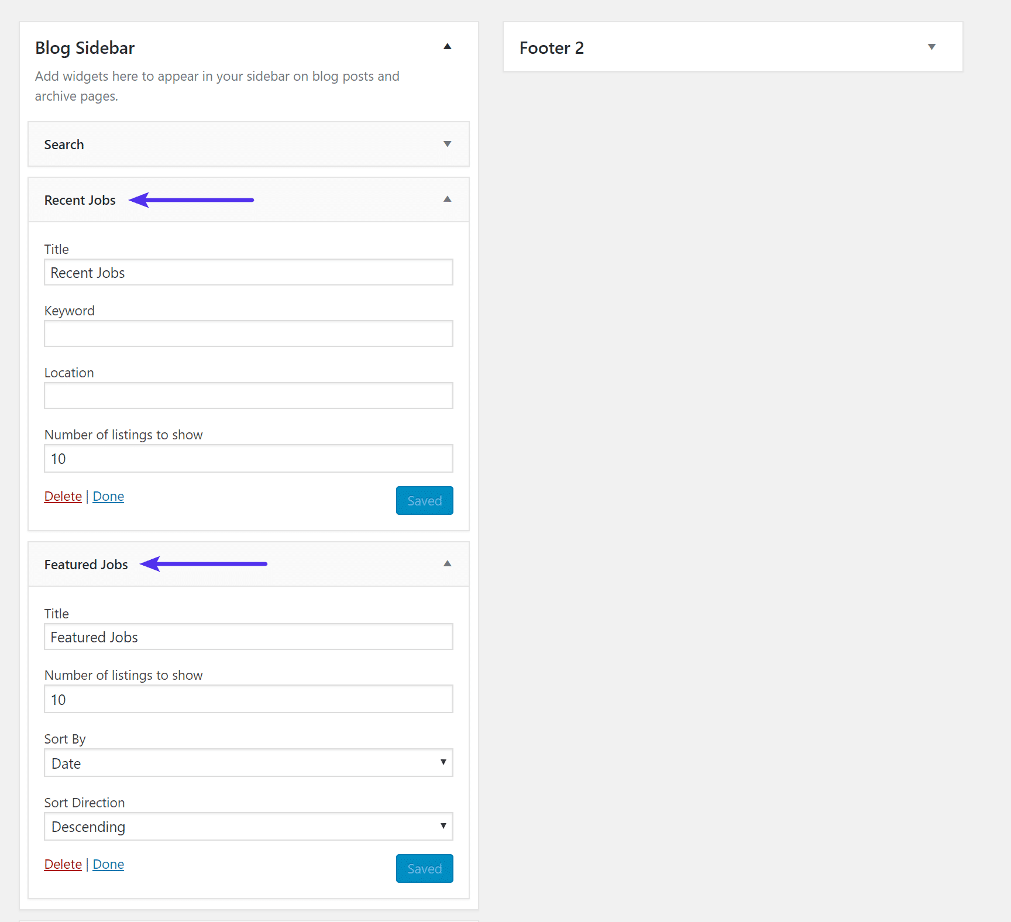1011x922 pixels.
Task: Click the Keyword input field
Action: point(248,333)
